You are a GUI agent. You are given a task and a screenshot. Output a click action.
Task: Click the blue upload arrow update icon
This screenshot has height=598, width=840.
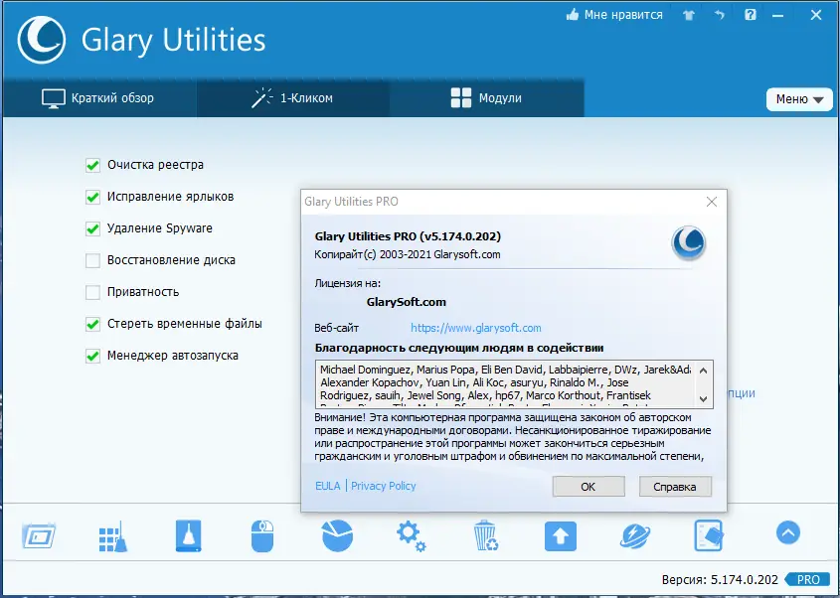[x=560, y=534]
